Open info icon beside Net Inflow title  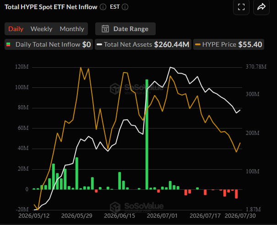point(103,7)
